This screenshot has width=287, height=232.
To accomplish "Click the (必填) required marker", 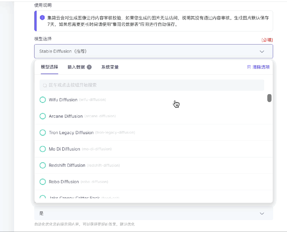I will click(x=267, y=40).
